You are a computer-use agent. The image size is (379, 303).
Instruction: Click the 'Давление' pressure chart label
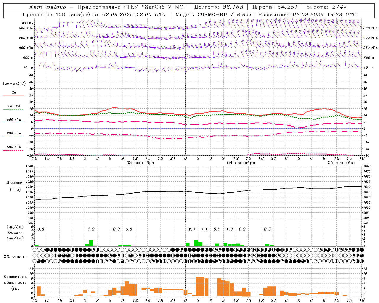(15, 183)
